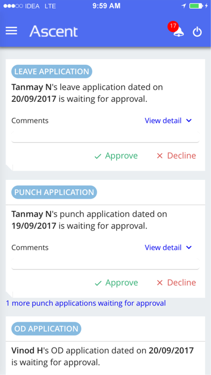Focus the leave application comments field

coord(105,137)
